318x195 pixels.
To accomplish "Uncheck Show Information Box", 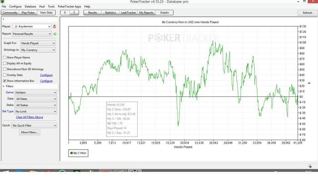I will coord(5,81).
